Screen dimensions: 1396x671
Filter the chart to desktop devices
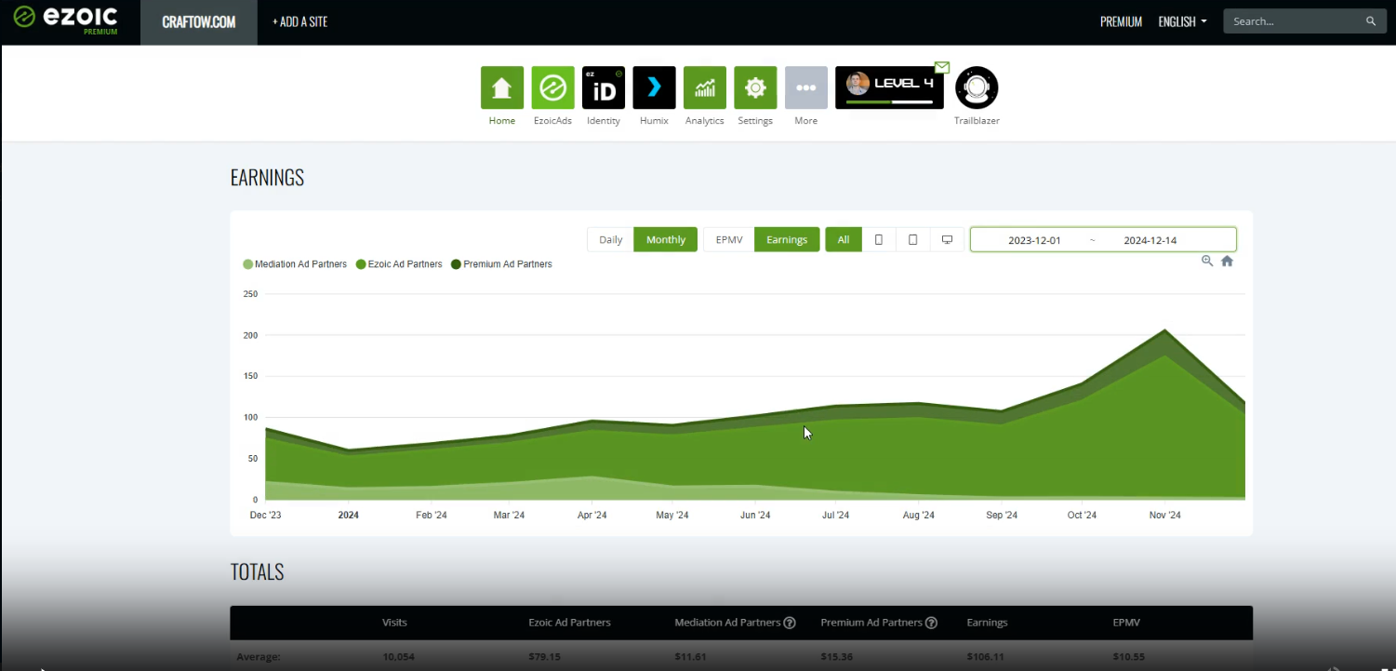click(x=947, y=239)
